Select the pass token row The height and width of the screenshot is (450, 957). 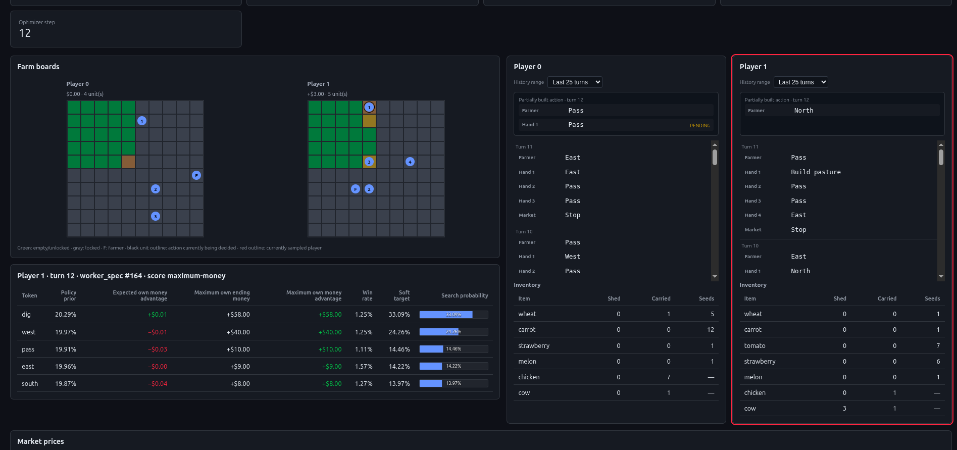click(x=255, y=349)
